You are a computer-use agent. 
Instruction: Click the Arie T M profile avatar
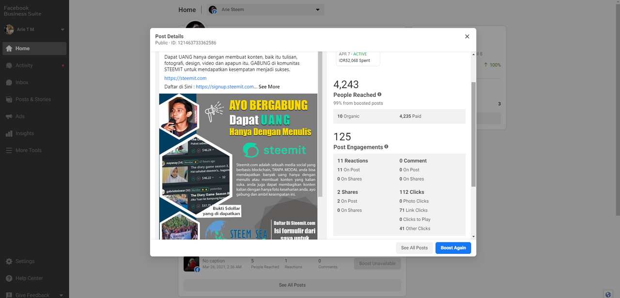point(9,30)
